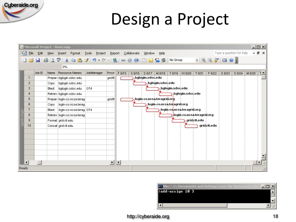Open the Window menu
Image resolution: width=296 pixels, height=222 pixels.
click(x=149, y=53)
